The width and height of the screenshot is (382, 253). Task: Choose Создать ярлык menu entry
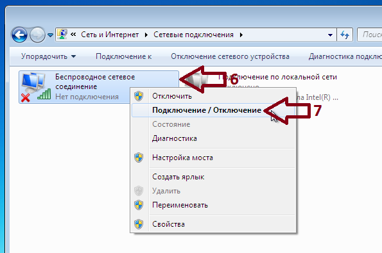(213, 177)
